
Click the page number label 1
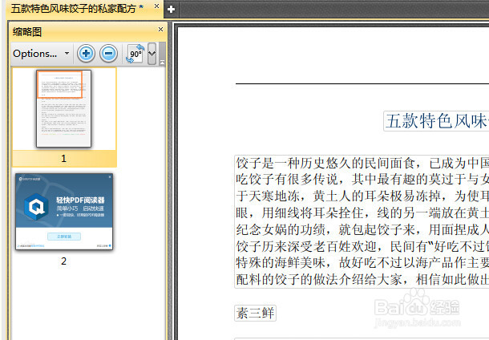[63, 159]
